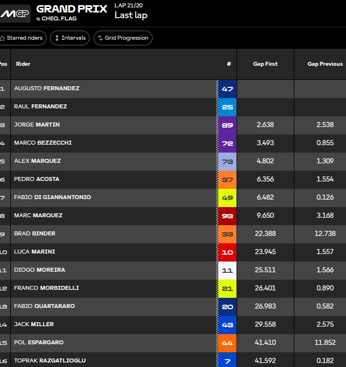Click number badge 33
Screen dimensions: 346x367
227,234
